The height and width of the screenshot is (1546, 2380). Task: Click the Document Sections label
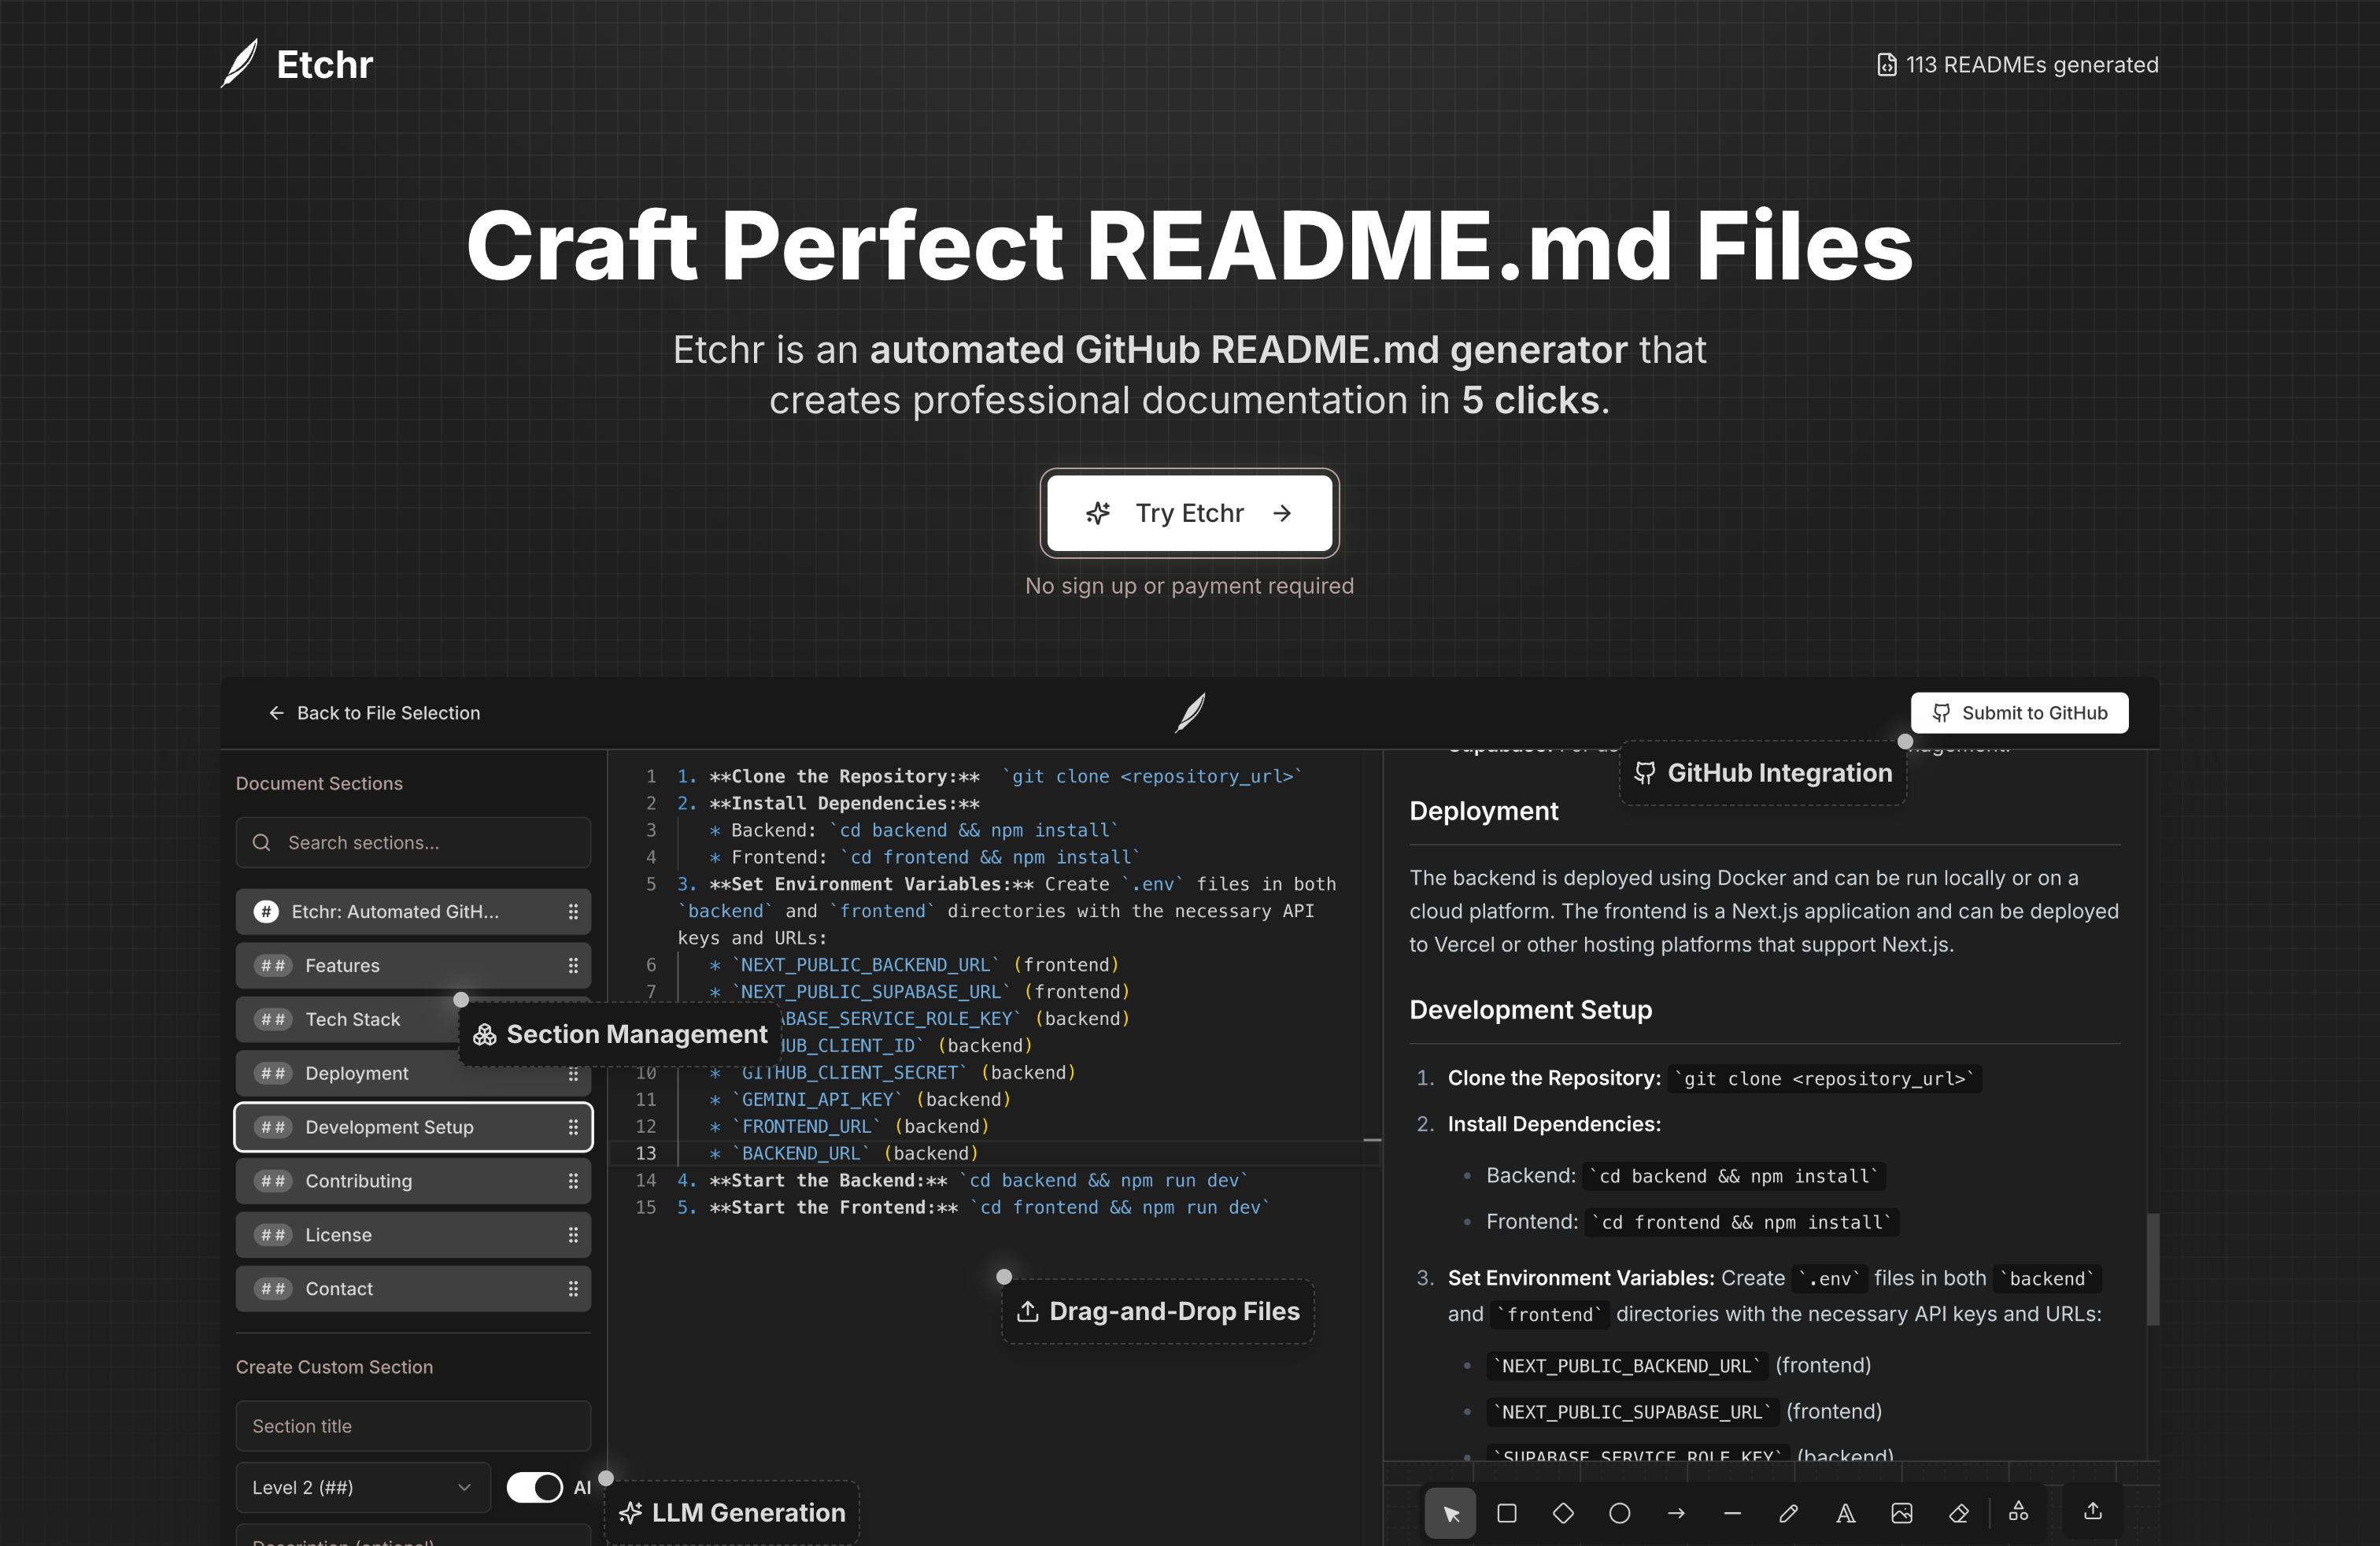(319, 783)
